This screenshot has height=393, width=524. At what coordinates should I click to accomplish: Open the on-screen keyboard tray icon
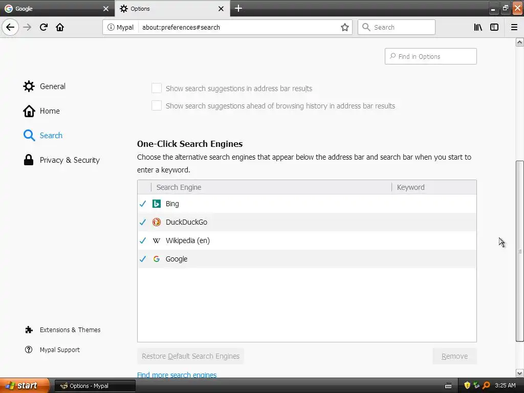(448, 386)
